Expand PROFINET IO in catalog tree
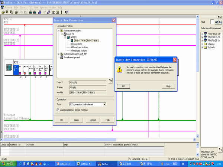223x167 pixels. 202,40
